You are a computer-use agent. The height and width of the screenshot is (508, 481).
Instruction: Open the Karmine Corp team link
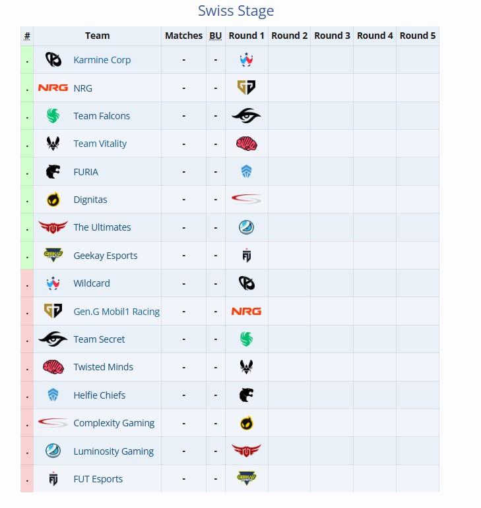tap(102, 60)
